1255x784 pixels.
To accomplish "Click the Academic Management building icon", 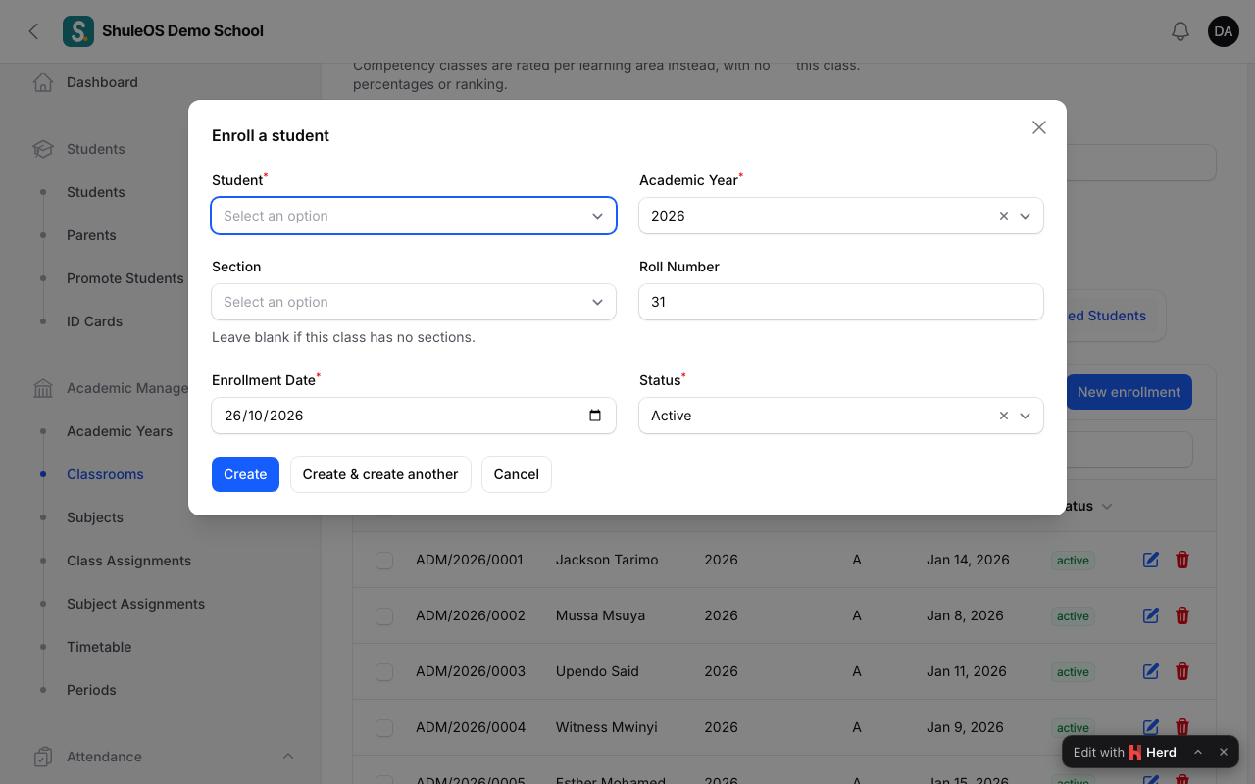I will click(x=43, y=388).
